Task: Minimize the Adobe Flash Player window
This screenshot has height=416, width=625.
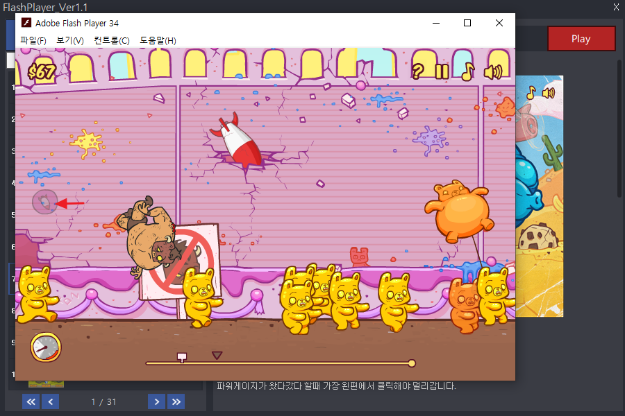Action: [x=436, y=23]
